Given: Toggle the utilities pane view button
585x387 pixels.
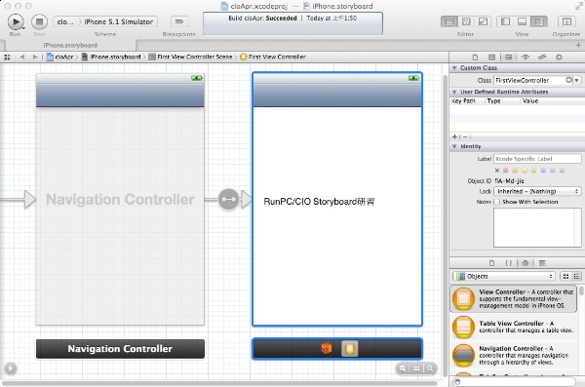Looking at the screenshot, I should (x=539, y=21).
